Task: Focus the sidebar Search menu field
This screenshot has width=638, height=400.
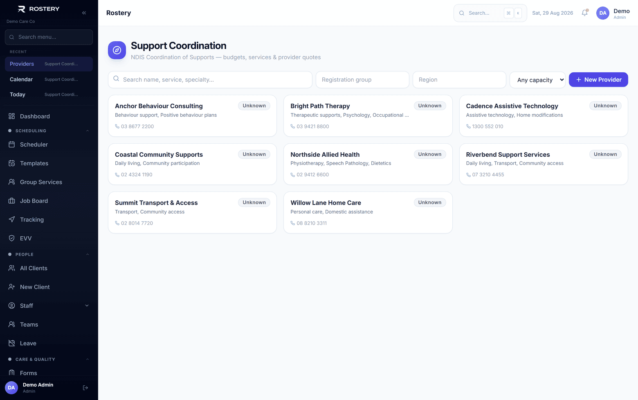Action: [49, 37]
